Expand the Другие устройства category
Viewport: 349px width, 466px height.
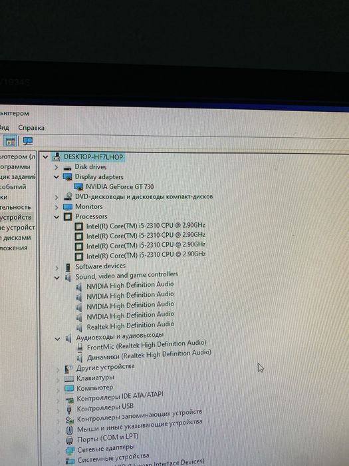coord(58,370)
